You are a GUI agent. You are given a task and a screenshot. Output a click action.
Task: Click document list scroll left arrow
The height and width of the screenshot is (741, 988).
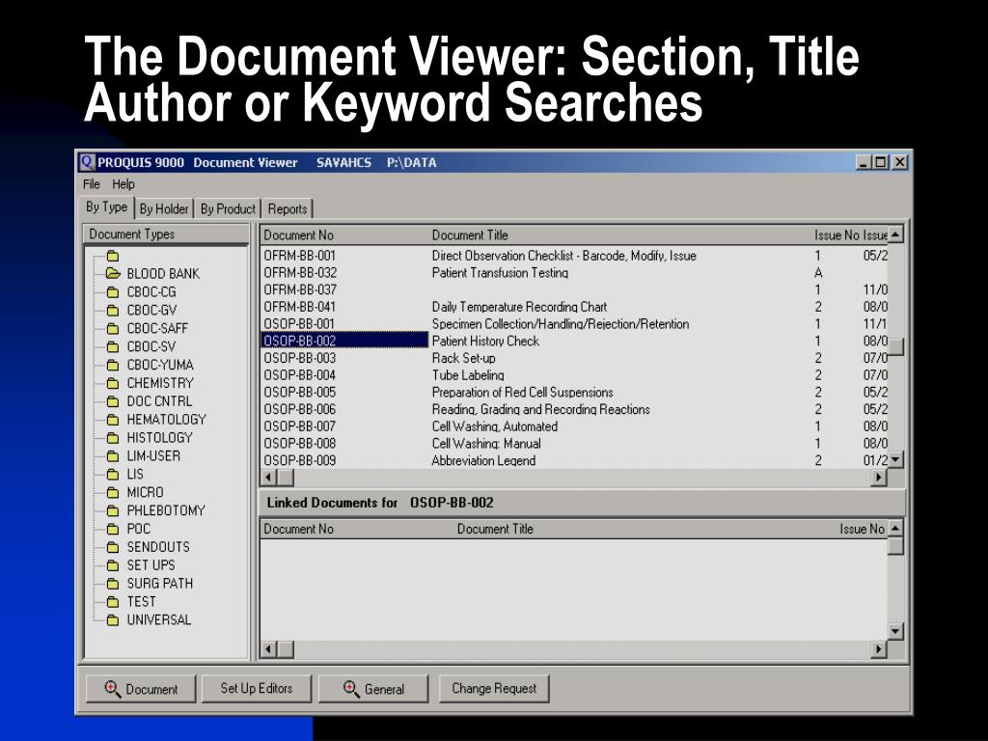269,477
